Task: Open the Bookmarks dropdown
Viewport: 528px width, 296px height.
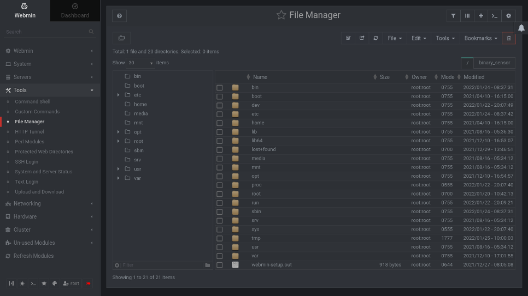Action: (481, 38)
